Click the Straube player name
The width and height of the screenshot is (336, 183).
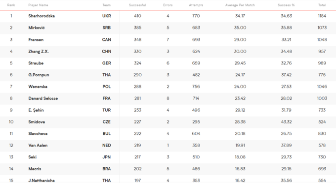tap(36, 63)
